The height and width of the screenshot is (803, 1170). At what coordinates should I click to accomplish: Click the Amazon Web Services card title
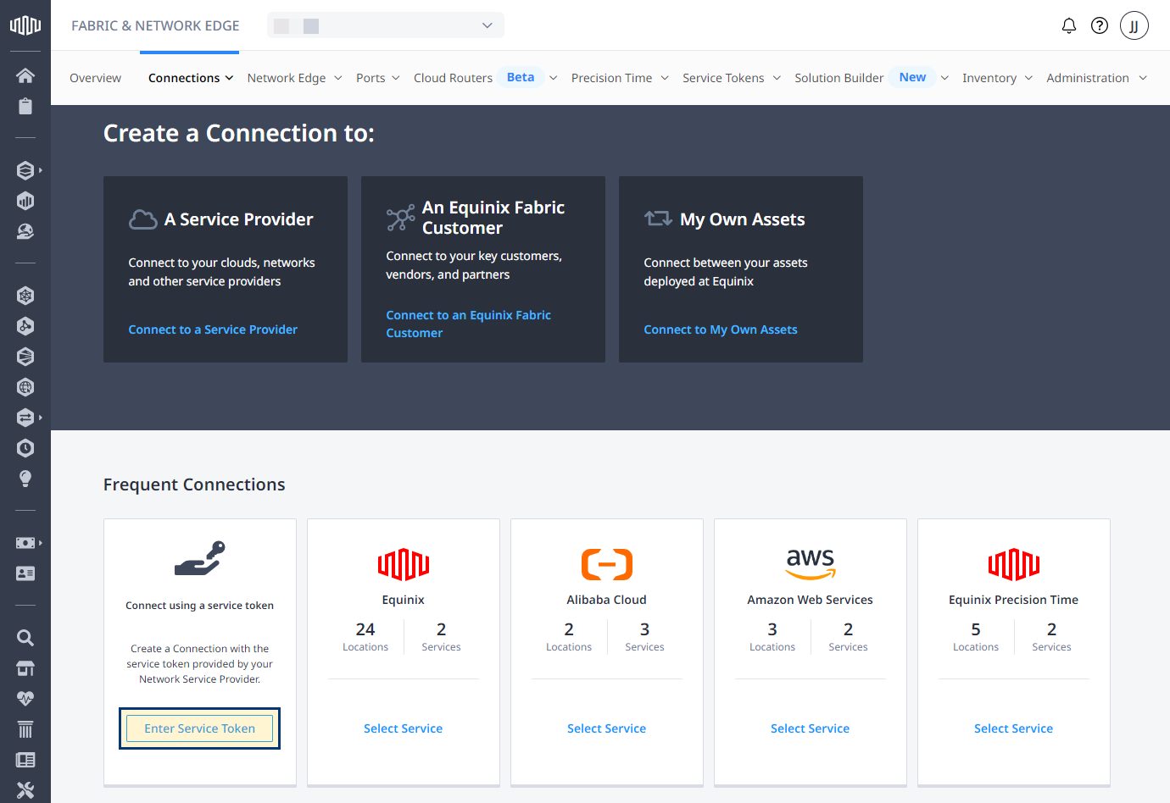(811, 600)
